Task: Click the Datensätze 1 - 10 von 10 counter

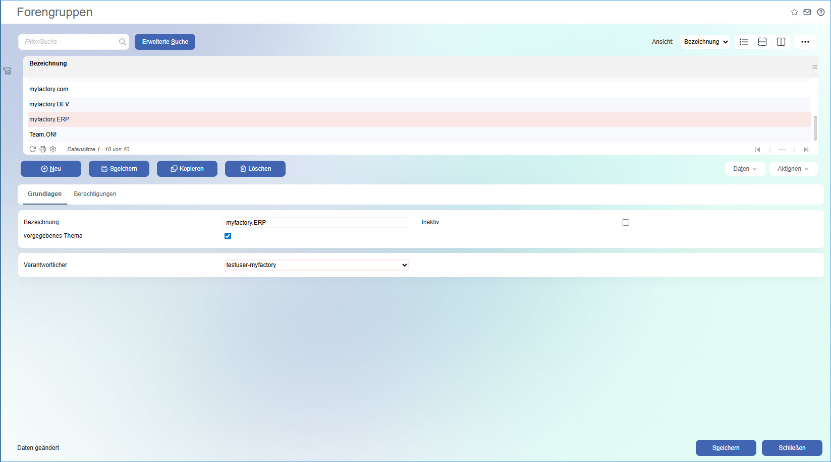Action: tap(98, 149)
